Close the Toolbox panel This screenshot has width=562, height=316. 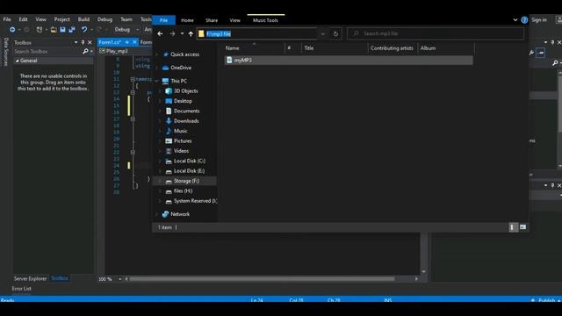(x=90, y=43)
